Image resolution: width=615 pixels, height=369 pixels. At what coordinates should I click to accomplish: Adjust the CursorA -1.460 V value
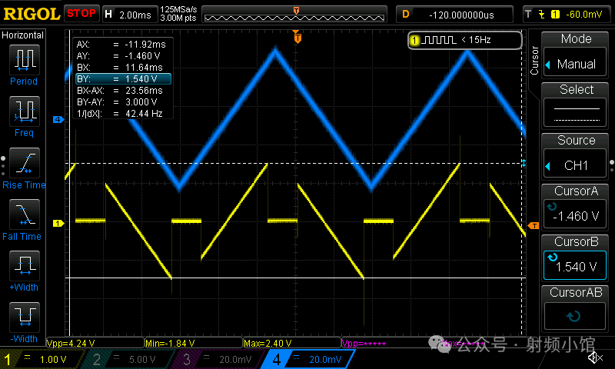click(576, 207)
